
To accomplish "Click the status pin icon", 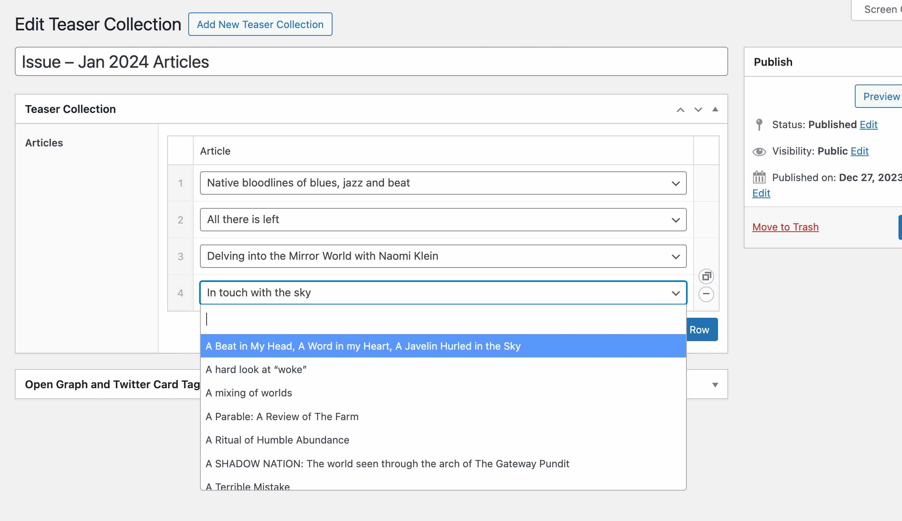I will 759,125.
